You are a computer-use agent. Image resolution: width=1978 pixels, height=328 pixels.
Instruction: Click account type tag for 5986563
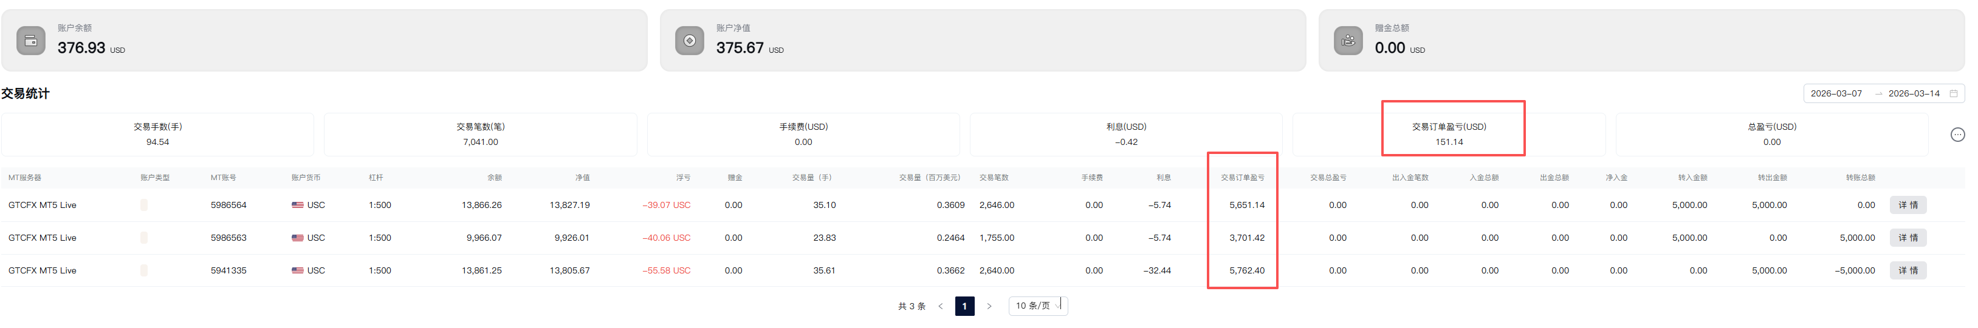click(143, 238)
